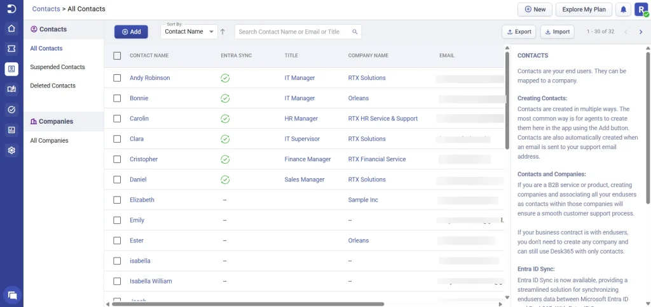Click the New button
651x307 pixels.
click(535, 10)
